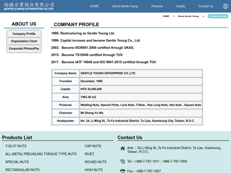Click the Company Profile breadcrumb pill

click(x=218, y=16)
